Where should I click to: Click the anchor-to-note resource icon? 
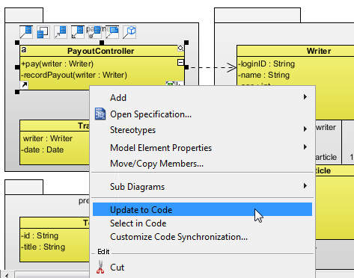(112, 32)
